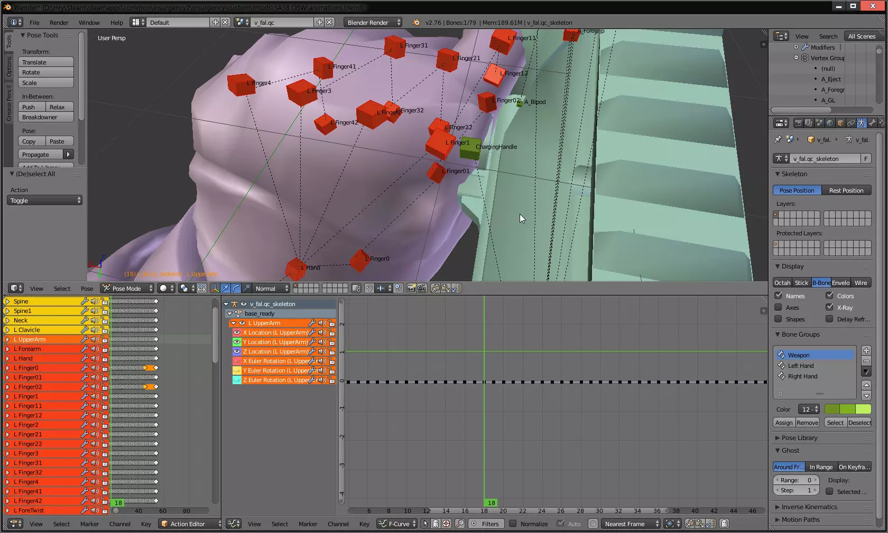
Task: Toggle the X-Ray checkbox
Action: click(x=829, y=308)
